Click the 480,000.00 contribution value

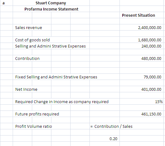[151, 58]
